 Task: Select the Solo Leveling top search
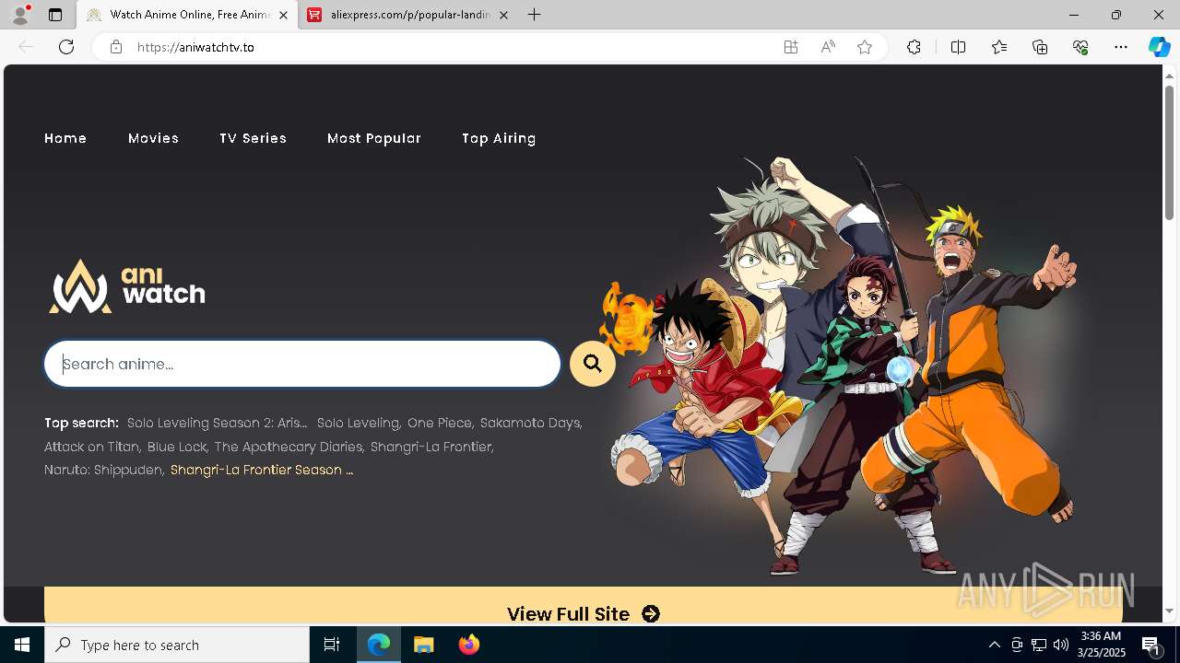[x=358, y=423]
